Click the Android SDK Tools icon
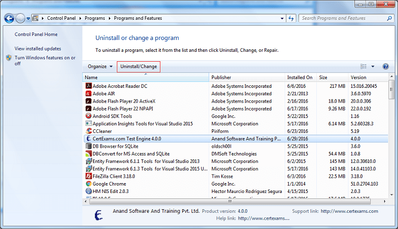 (88, 116)
